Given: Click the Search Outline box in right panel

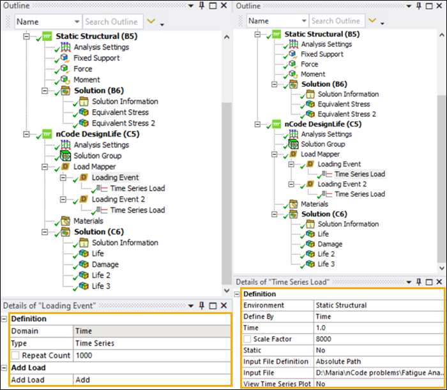Looking at the screenshot, I should [335, 21].
